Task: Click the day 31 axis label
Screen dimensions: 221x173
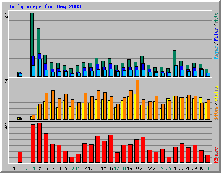Action: [207, 168]
